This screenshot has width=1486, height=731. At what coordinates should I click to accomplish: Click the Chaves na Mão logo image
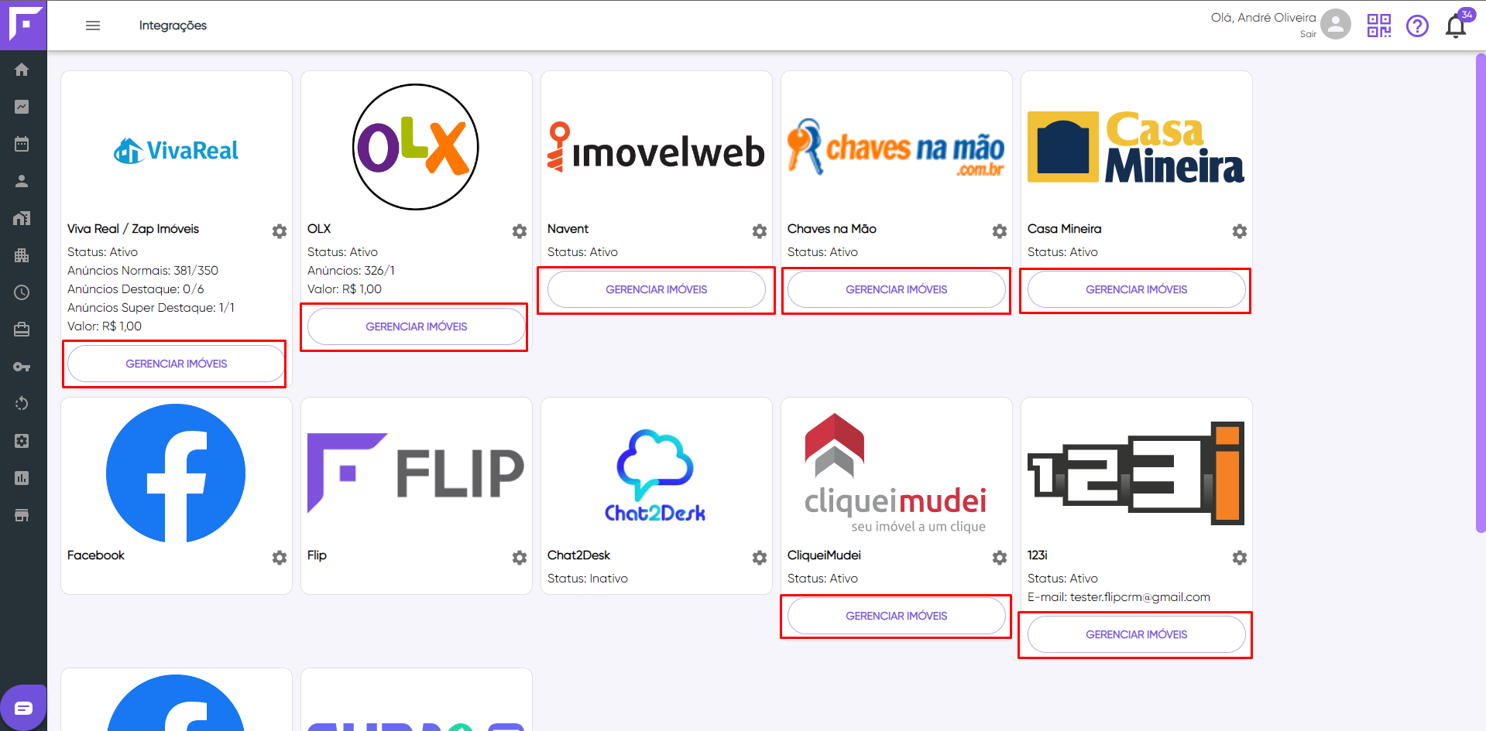coord(896,147)
